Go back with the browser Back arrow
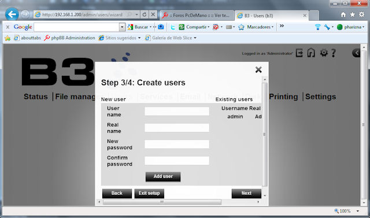The height and width of the screenshot is (218, 370). point(12,14)
